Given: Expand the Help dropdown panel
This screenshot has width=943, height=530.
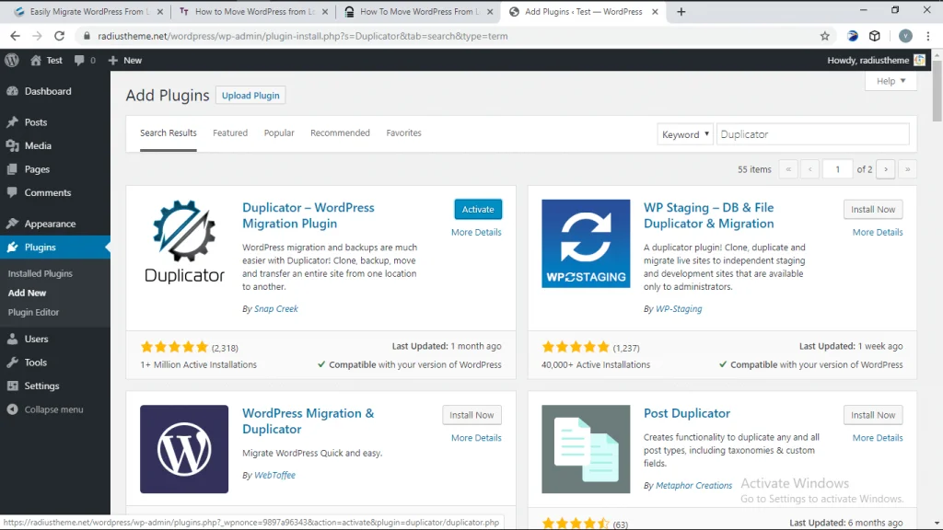Looking at the screenshot, I should (x=890, y=81).
